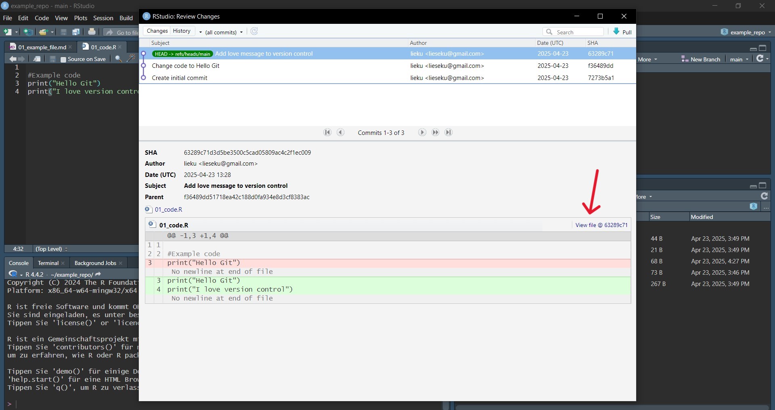
Task: Go to first page of commits
Action: (x=327, y=132)
